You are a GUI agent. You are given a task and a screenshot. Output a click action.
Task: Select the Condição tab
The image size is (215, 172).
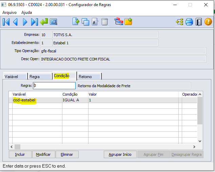point(64,76)
